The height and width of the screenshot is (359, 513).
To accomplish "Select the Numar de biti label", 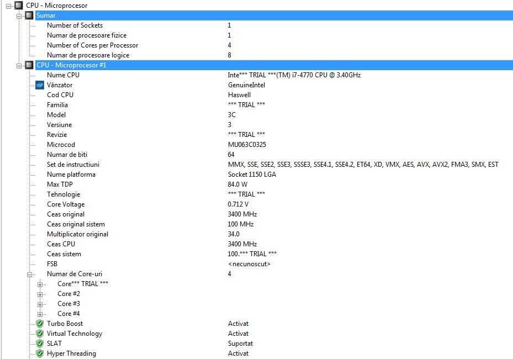I will coord(67,155).
